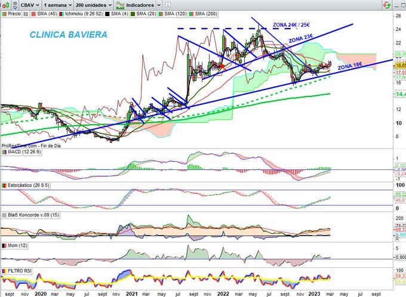This screenshot has height=297, width=406.
Task: Click the Ichimoku color swatch icon
Action: pos(61,14)
